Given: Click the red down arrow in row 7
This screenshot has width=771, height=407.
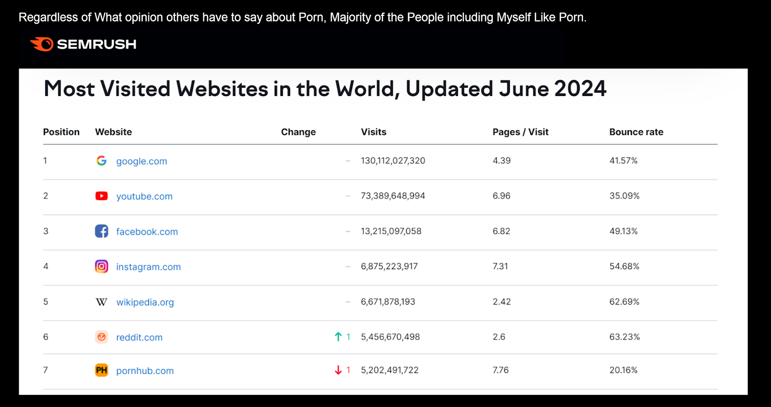Looking at the screenshot, I should coord(338,370).
